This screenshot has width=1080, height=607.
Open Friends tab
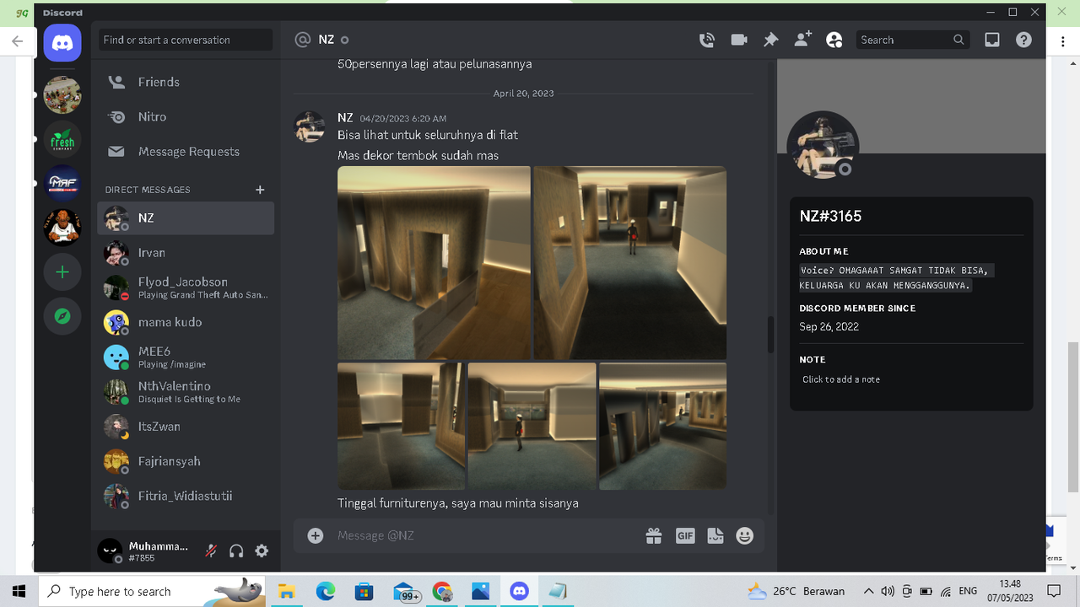[186, 82]
